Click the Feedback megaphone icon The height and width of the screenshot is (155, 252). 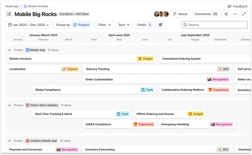(229, 6)
